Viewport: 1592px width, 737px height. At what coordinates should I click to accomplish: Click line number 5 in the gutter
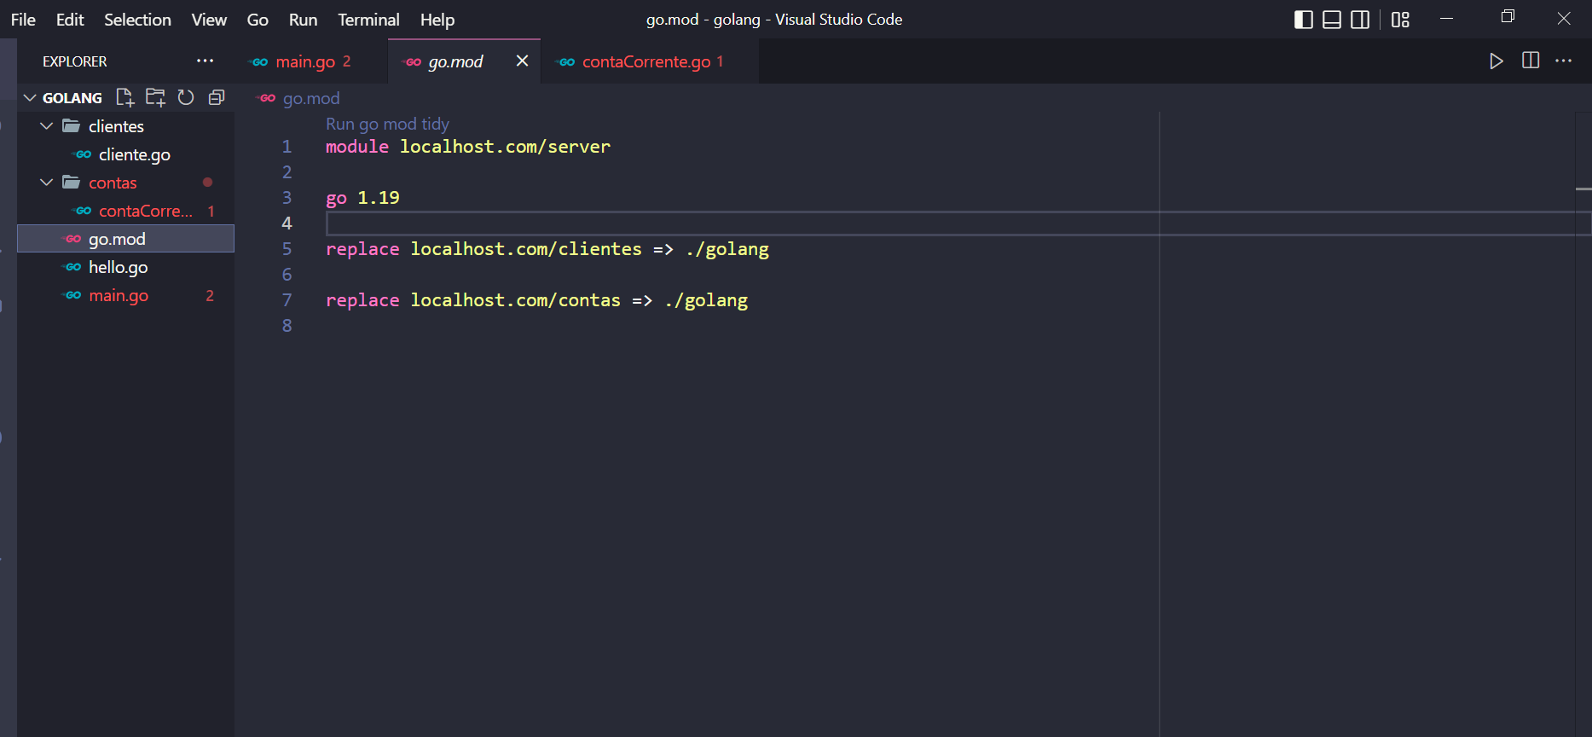(287, 249)
